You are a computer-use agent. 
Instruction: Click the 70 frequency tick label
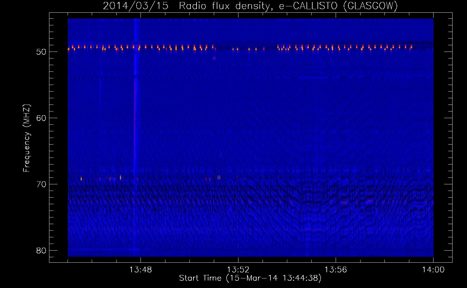pos(42,184)
